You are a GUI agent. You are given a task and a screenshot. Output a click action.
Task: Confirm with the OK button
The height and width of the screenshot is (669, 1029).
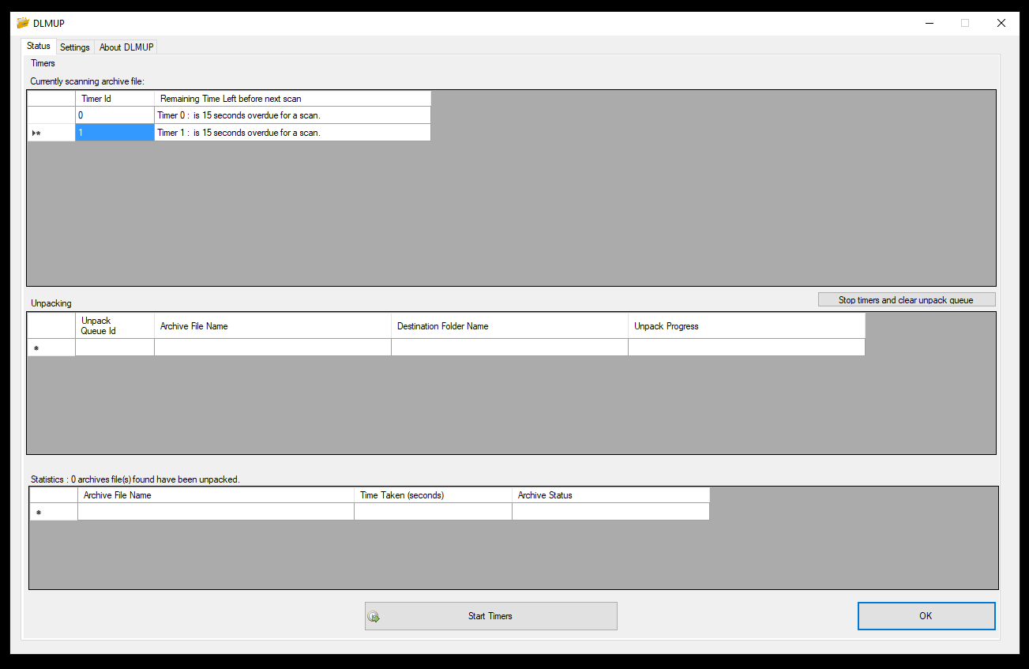click(x=926, y=616)
